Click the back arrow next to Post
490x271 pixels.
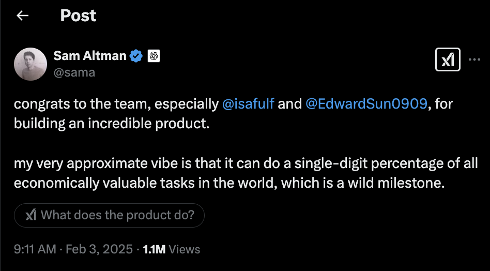(22, 16)
